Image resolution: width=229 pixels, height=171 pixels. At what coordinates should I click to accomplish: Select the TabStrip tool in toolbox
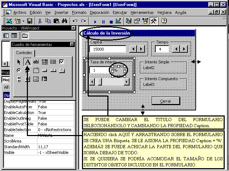(x=53, y=71)
